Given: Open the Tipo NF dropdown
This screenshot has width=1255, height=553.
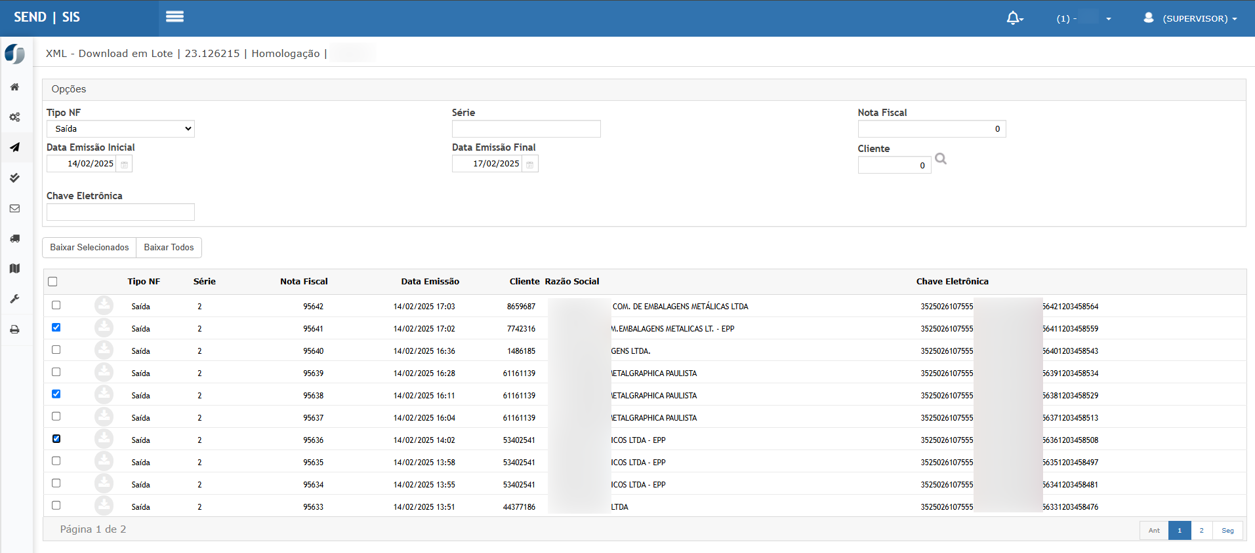Looking at the screenshot, I should pyautogui.click(x=121, y=129).
